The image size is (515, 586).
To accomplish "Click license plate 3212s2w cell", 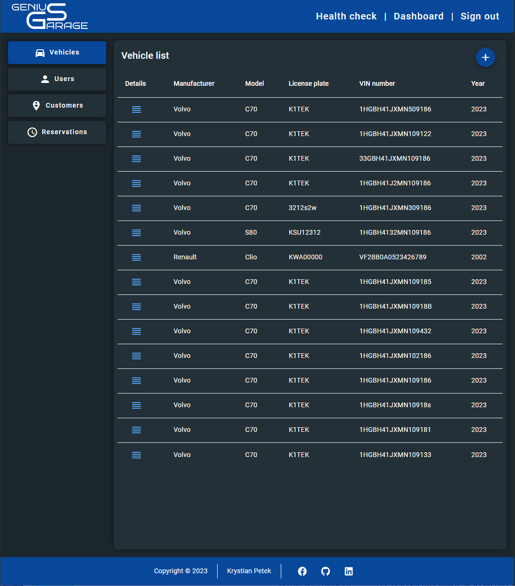I will (303, 208).
